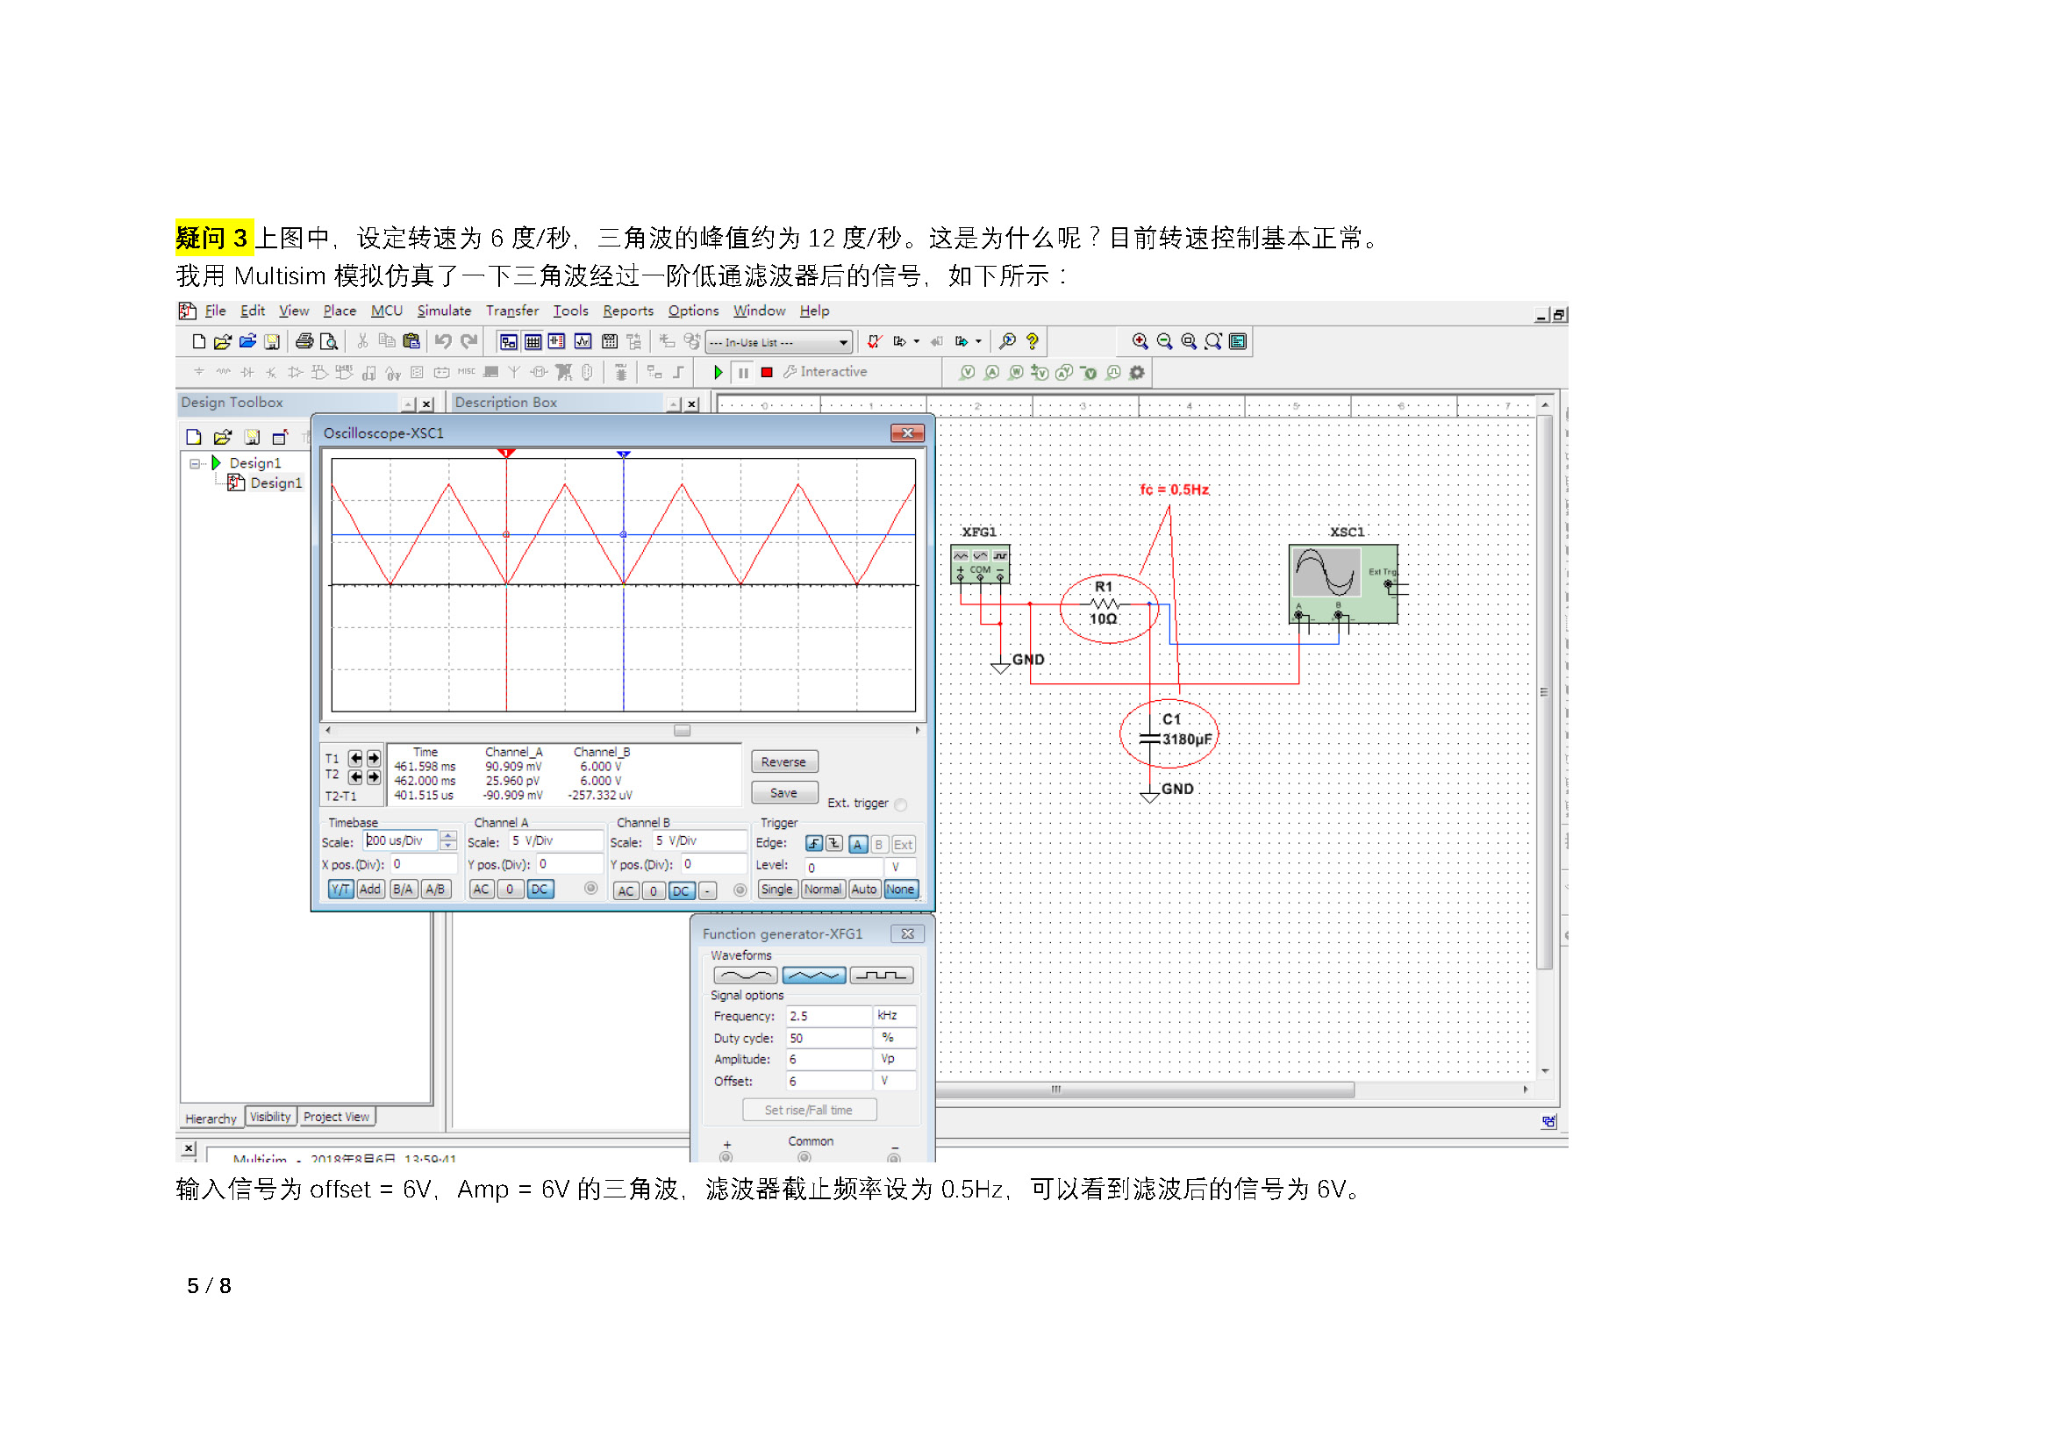Open the In-Use List dropdown
Viewport: 2052px width, 1451px height.
click(843, 342)
